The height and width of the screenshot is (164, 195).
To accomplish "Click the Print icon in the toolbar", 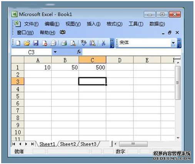I will tap(64, 43).
